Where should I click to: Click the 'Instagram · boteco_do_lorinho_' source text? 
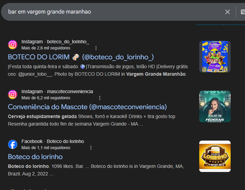pyautogui.click(x=55, y=42)
